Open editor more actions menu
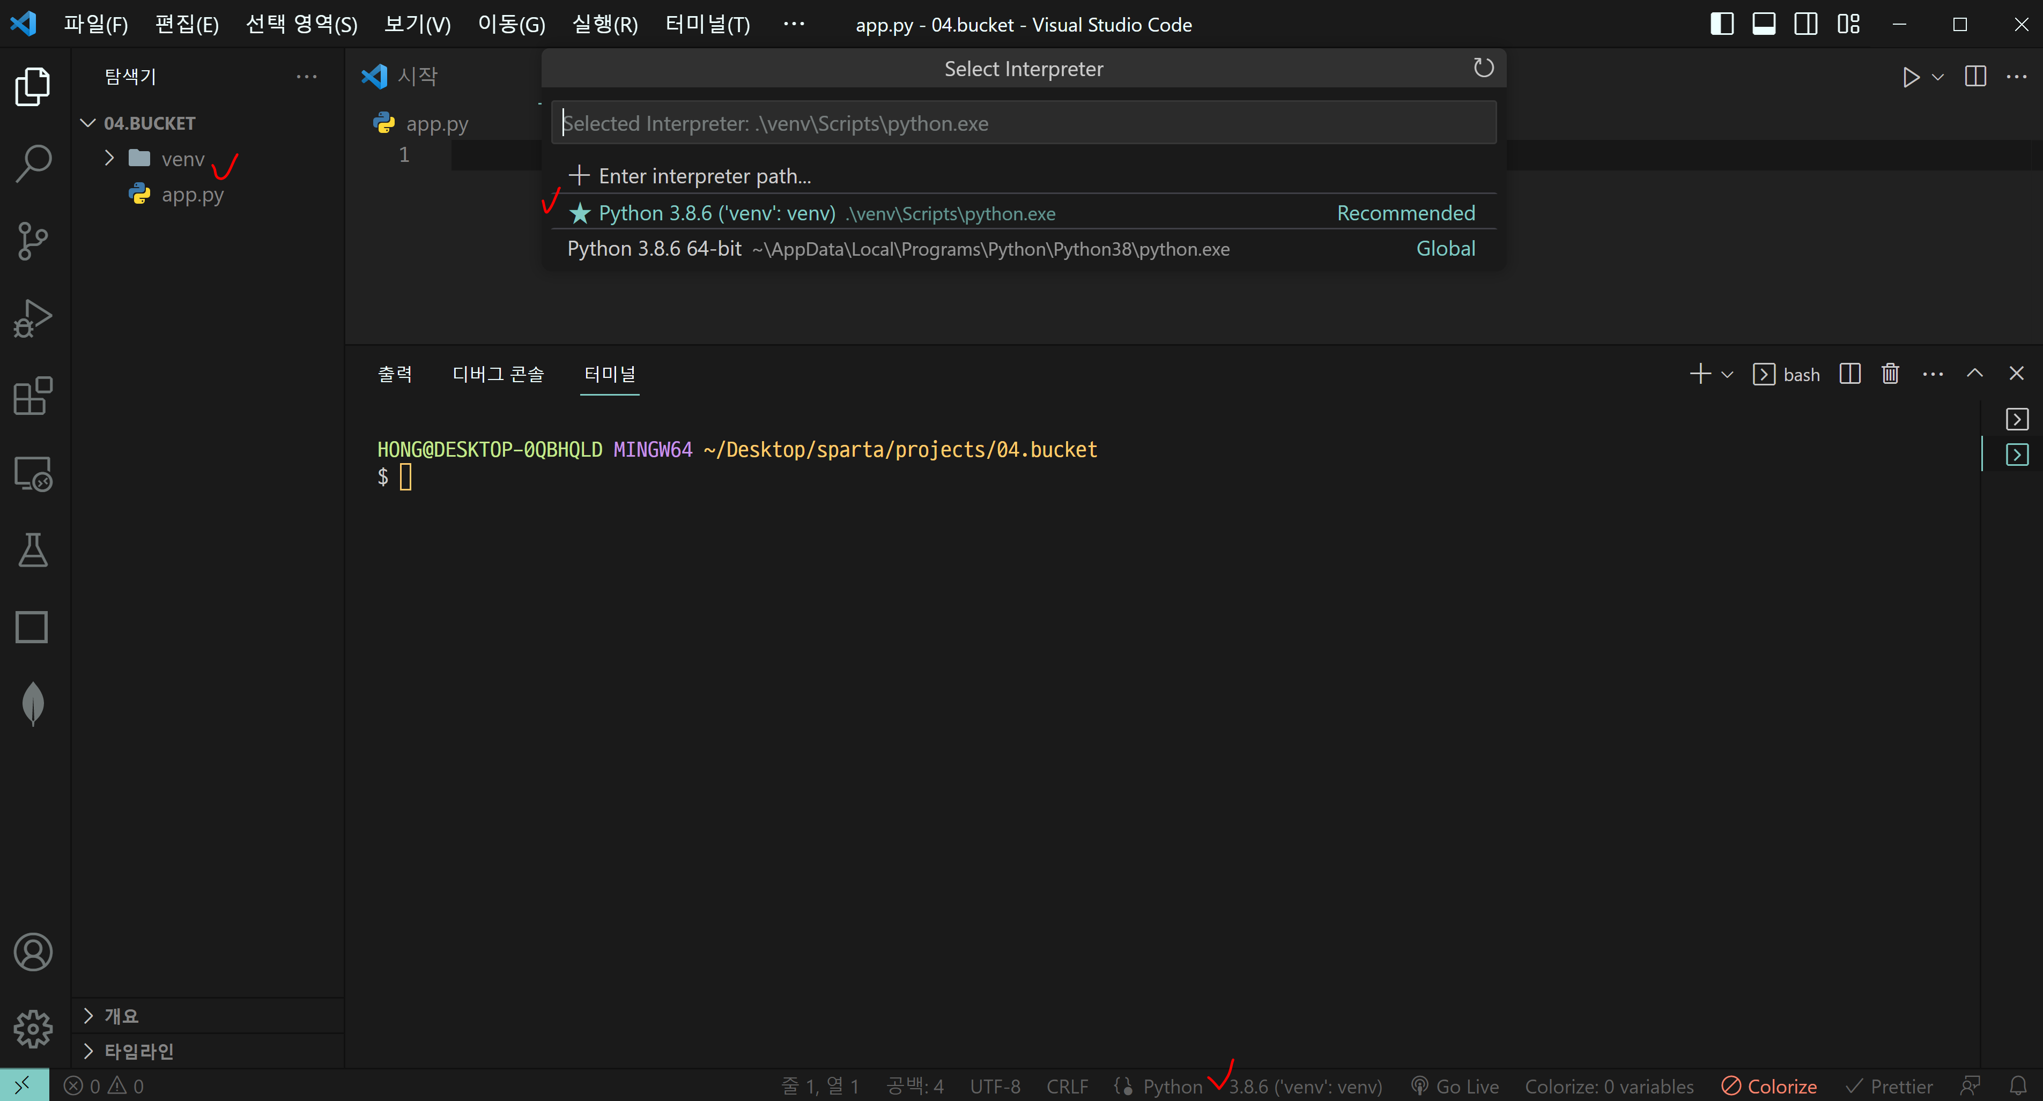This screenshot has height=1101, width=2043. pos(2016,77)
